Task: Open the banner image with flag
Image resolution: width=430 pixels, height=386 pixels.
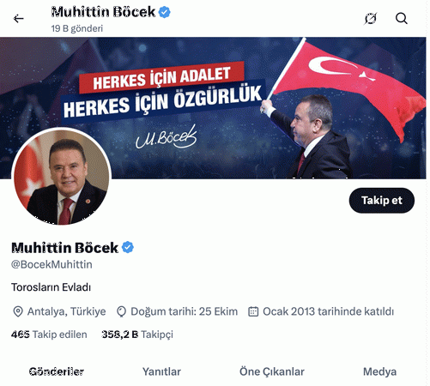Action: (213, 108)
